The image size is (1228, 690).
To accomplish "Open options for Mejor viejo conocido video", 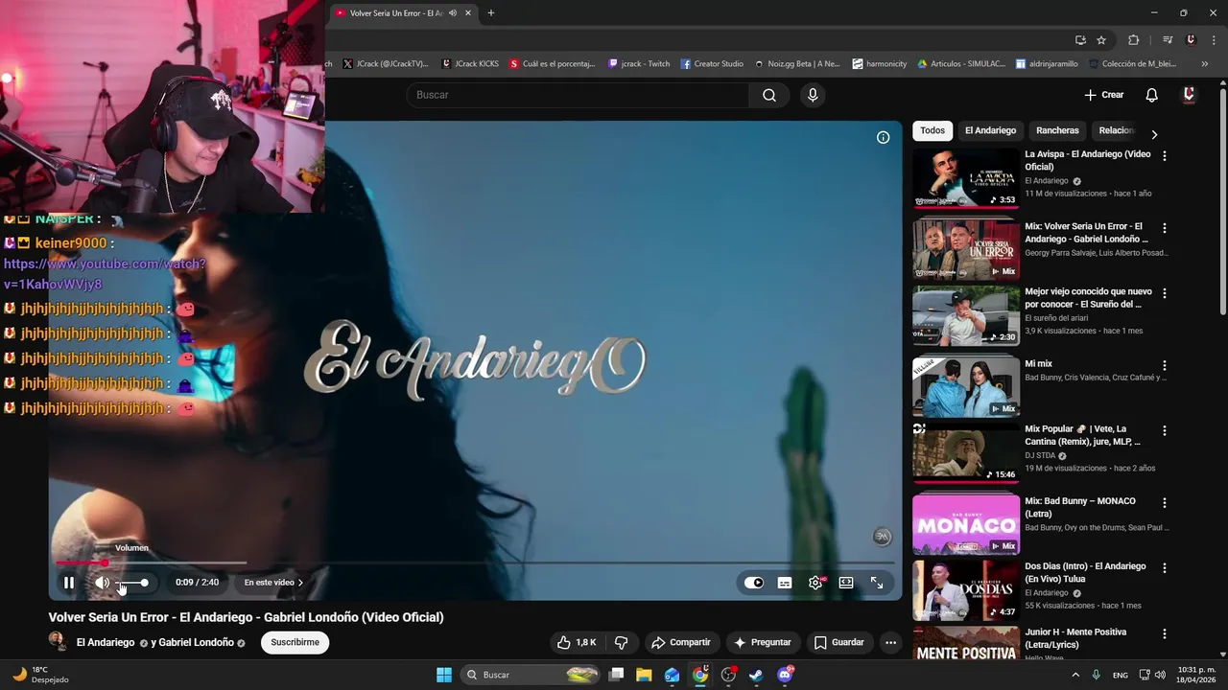I will [x=1165, y=293].
